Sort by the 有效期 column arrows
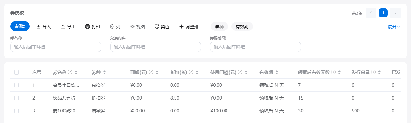411x123 pixels. 277,72
